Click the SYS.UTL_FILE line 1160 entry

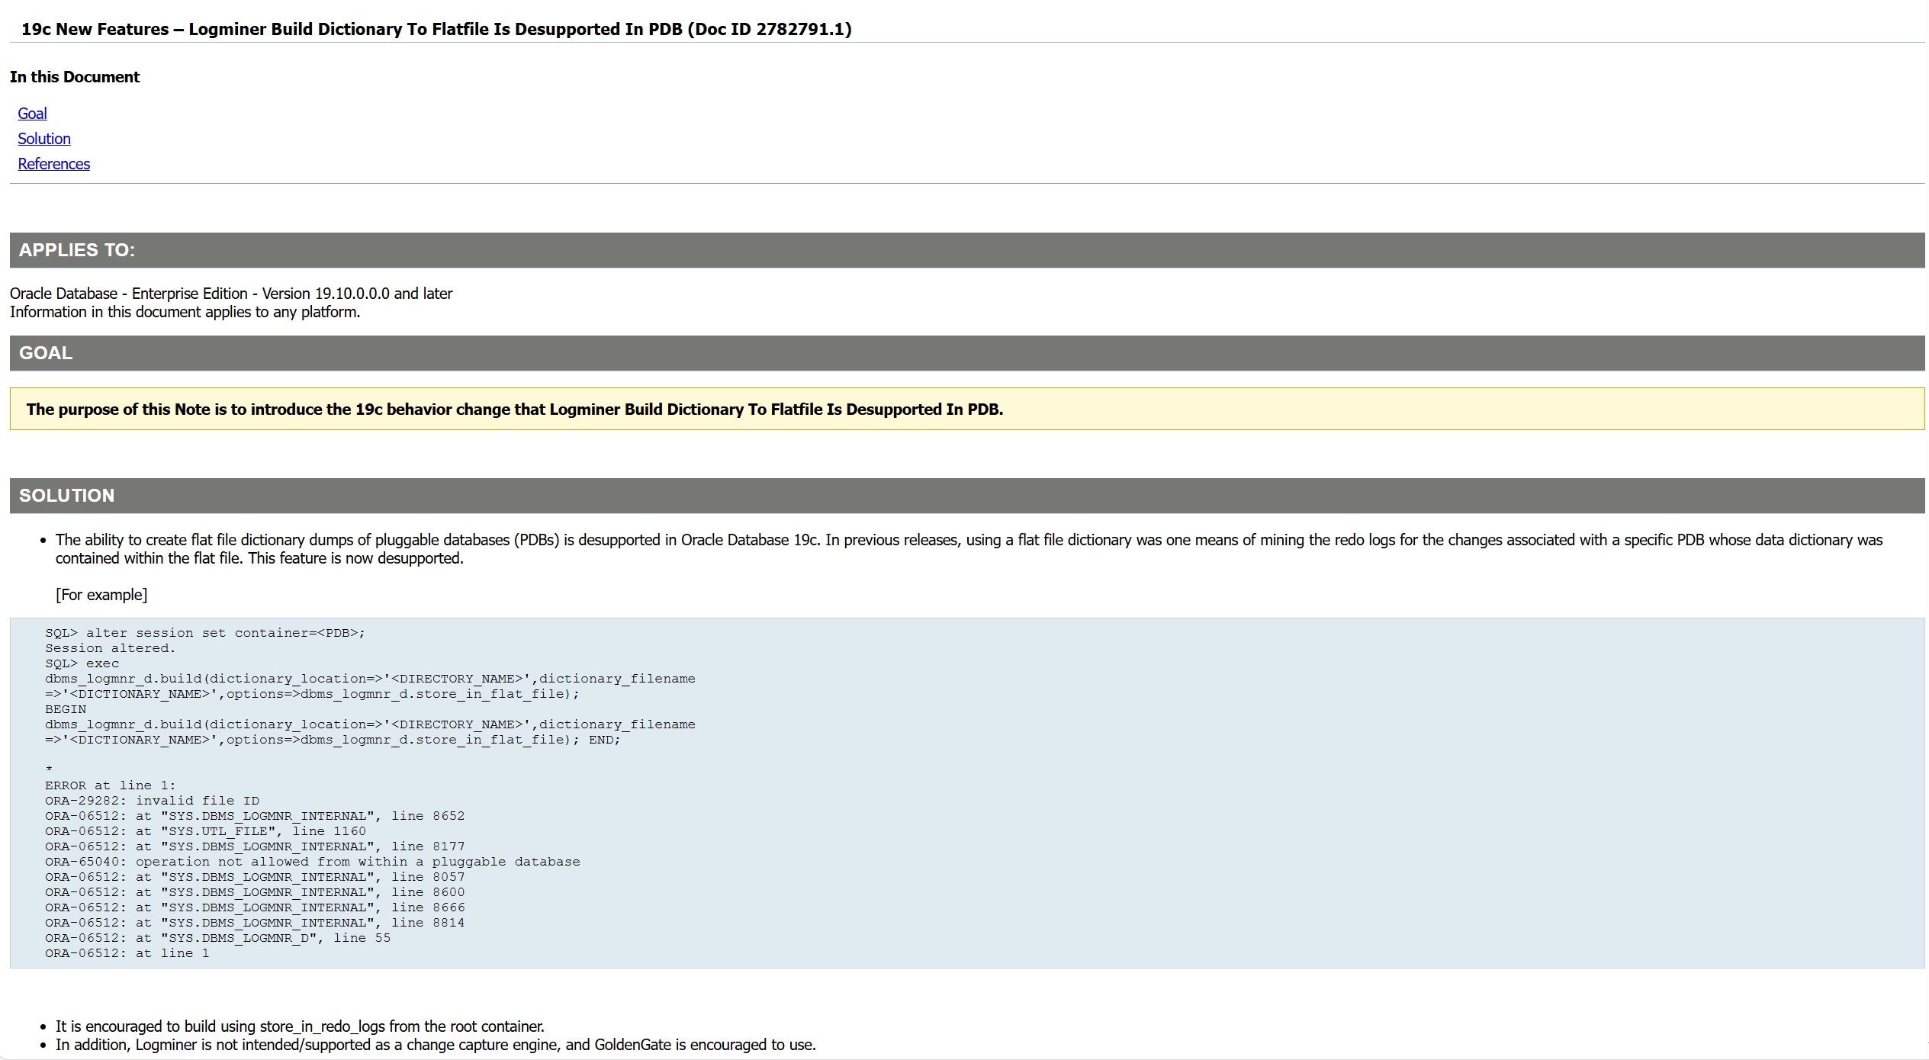[205, 831]
